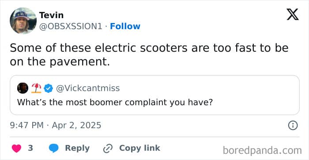Click the chain link icon
The height and width of the screenshot is (160, 309).
tap(108, 148)
